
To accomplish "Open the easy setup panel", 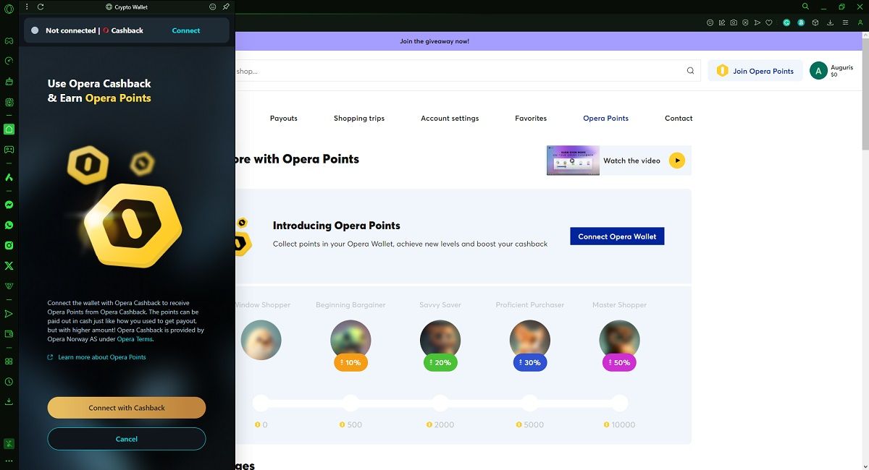I will (845, 22).
